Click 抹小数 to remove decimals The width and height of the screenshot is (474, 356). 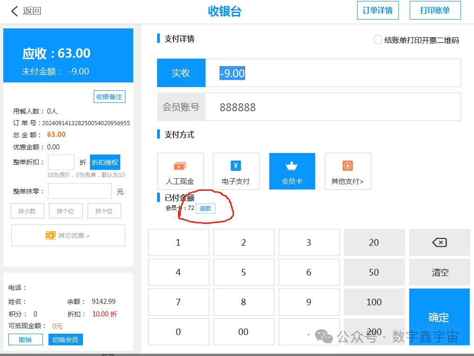click(27, 210)
